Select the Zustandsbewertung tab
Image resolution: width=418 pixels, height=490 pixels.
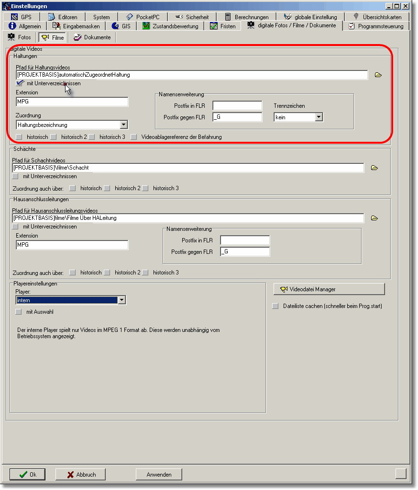click(171, 26)
